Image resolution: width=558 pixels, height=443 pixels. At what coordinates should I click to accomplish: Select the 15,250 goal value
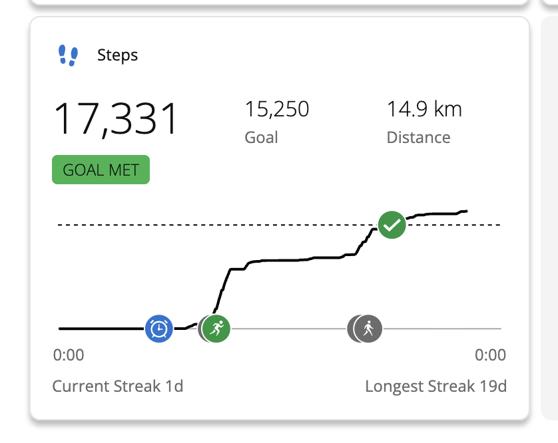pyautogui.click(x=277, y=109)
